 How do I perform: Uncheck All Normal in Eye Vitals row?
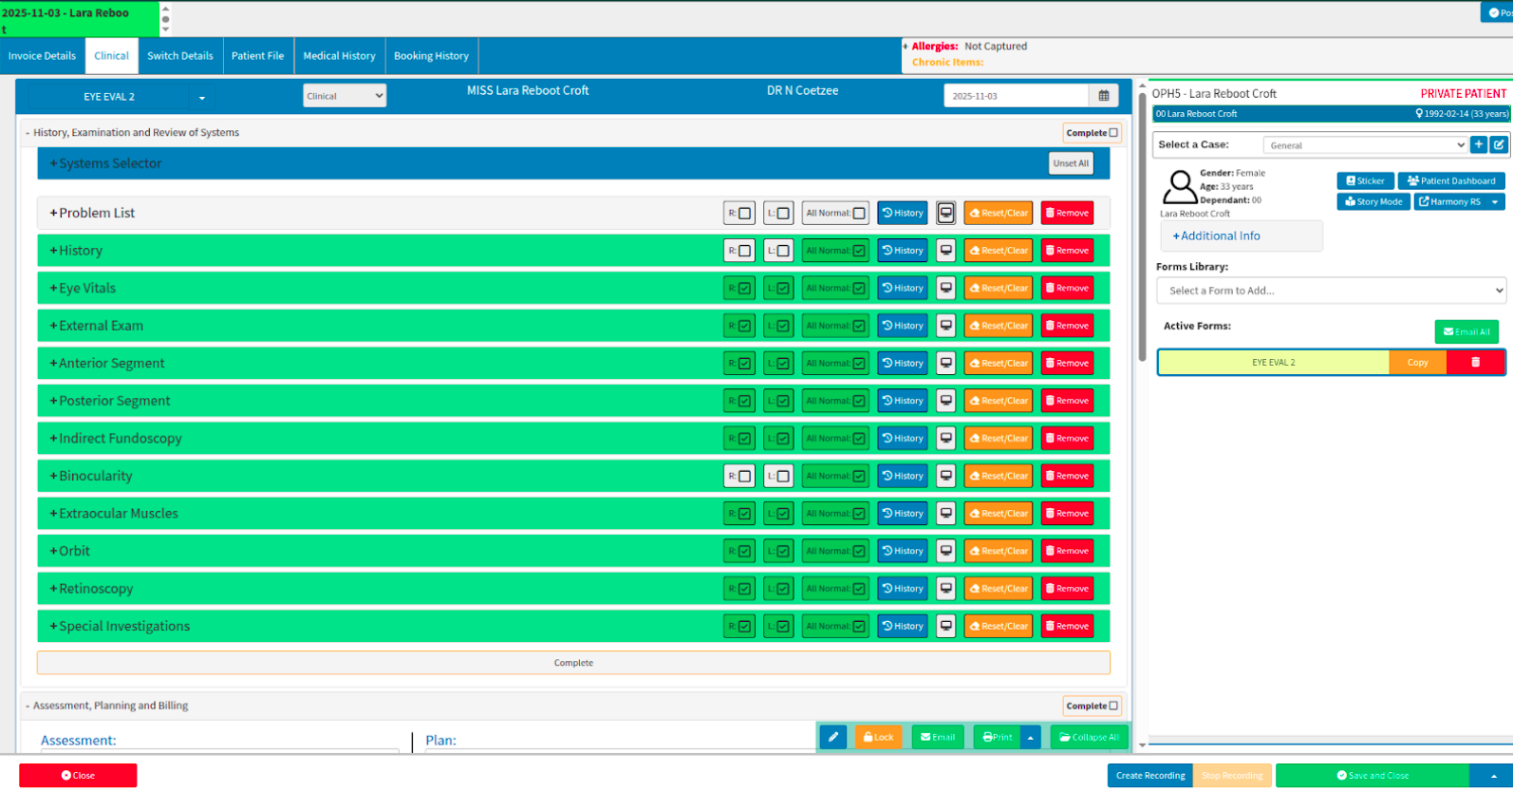[x=859, y=289]
